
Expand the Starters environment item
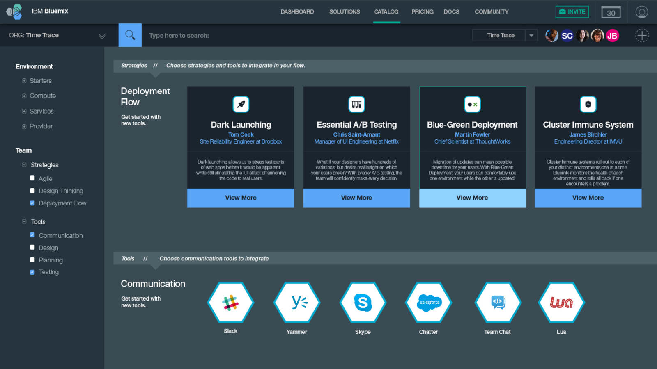24,81
